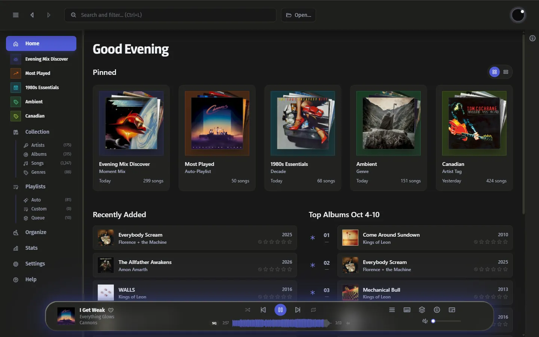Open the lyrics panel icon in the player
Viewport: 539px width, 337px height.
click(407, 310)
